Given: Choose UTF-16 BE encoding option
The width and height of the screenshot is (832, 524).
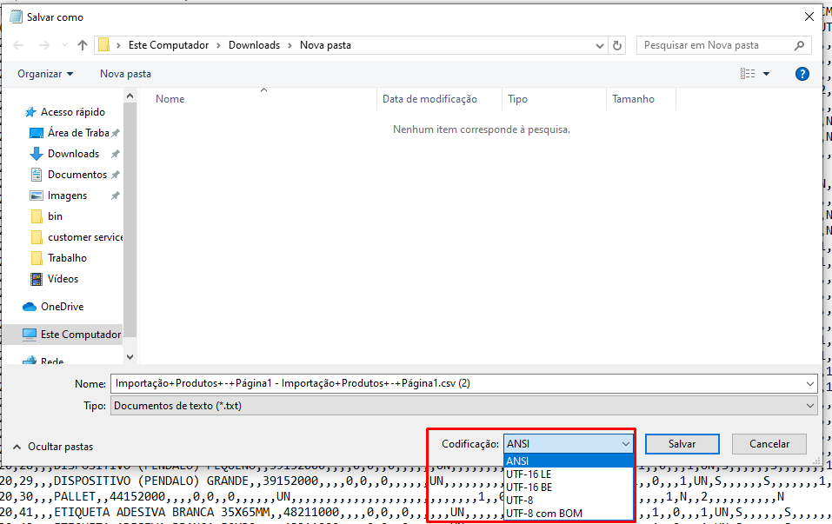Looking at the screenshot, I should pos(569,487).
